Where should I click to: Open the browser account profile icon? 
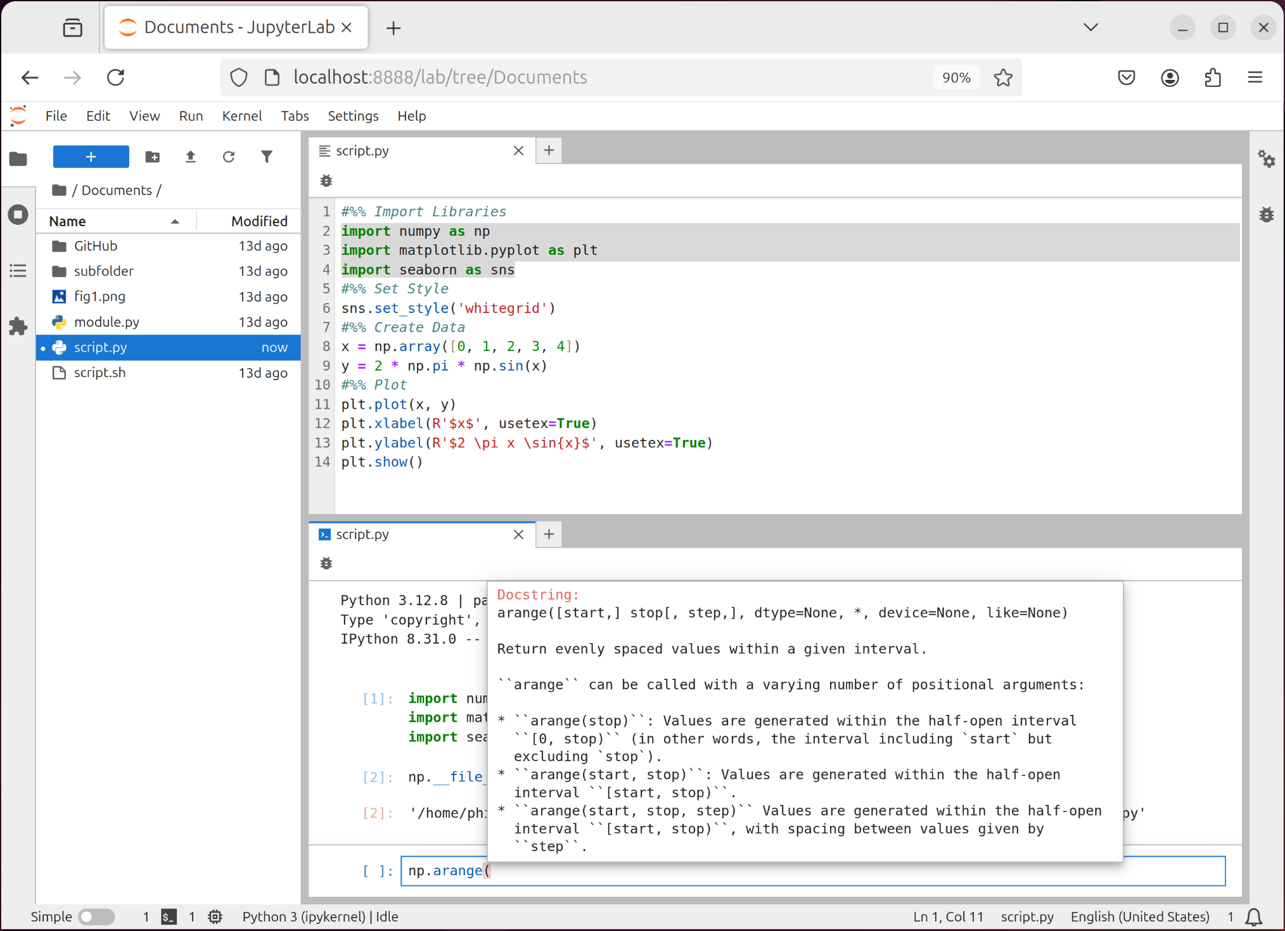tap(1170, 77)
